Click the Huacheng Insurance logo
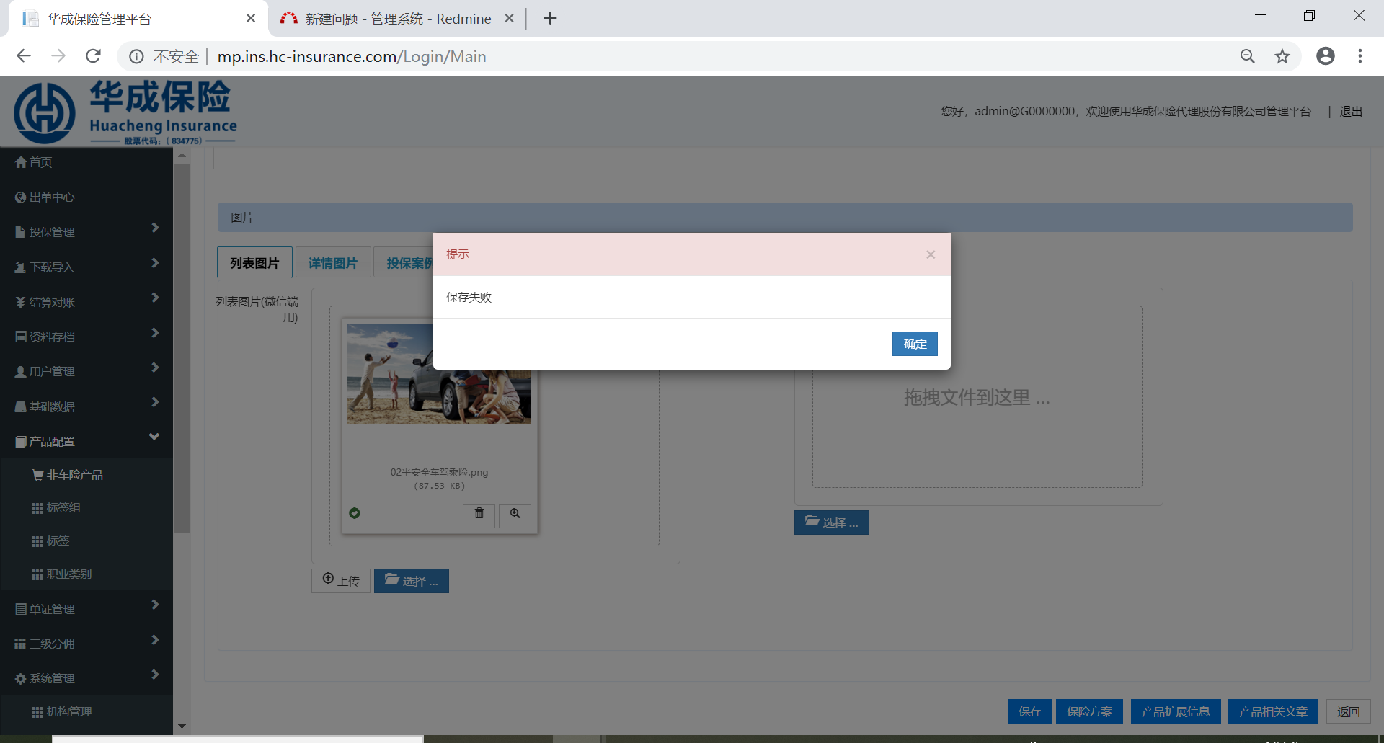 pos(125,112)
